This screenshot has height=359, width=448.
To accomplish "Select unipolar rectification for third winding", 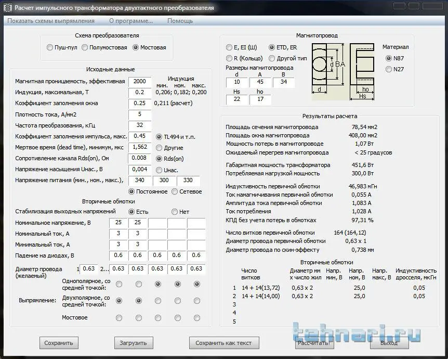I will [x=157, y=284].
